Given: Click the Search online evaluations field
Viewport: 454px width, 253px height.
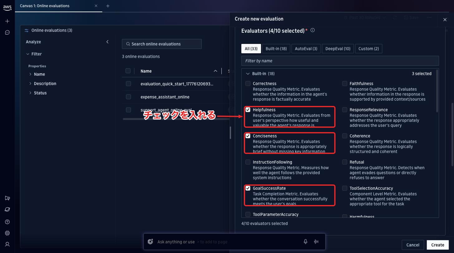Looking at the screenshot, I should (162, 44).
